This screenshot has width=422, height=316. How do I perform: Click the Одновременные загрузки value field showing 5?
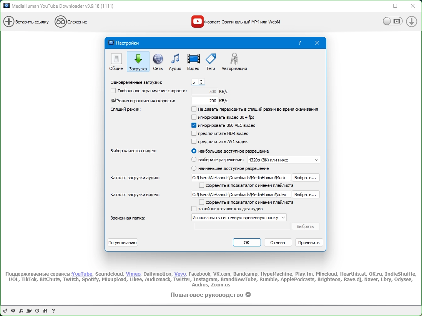[195, 82]
